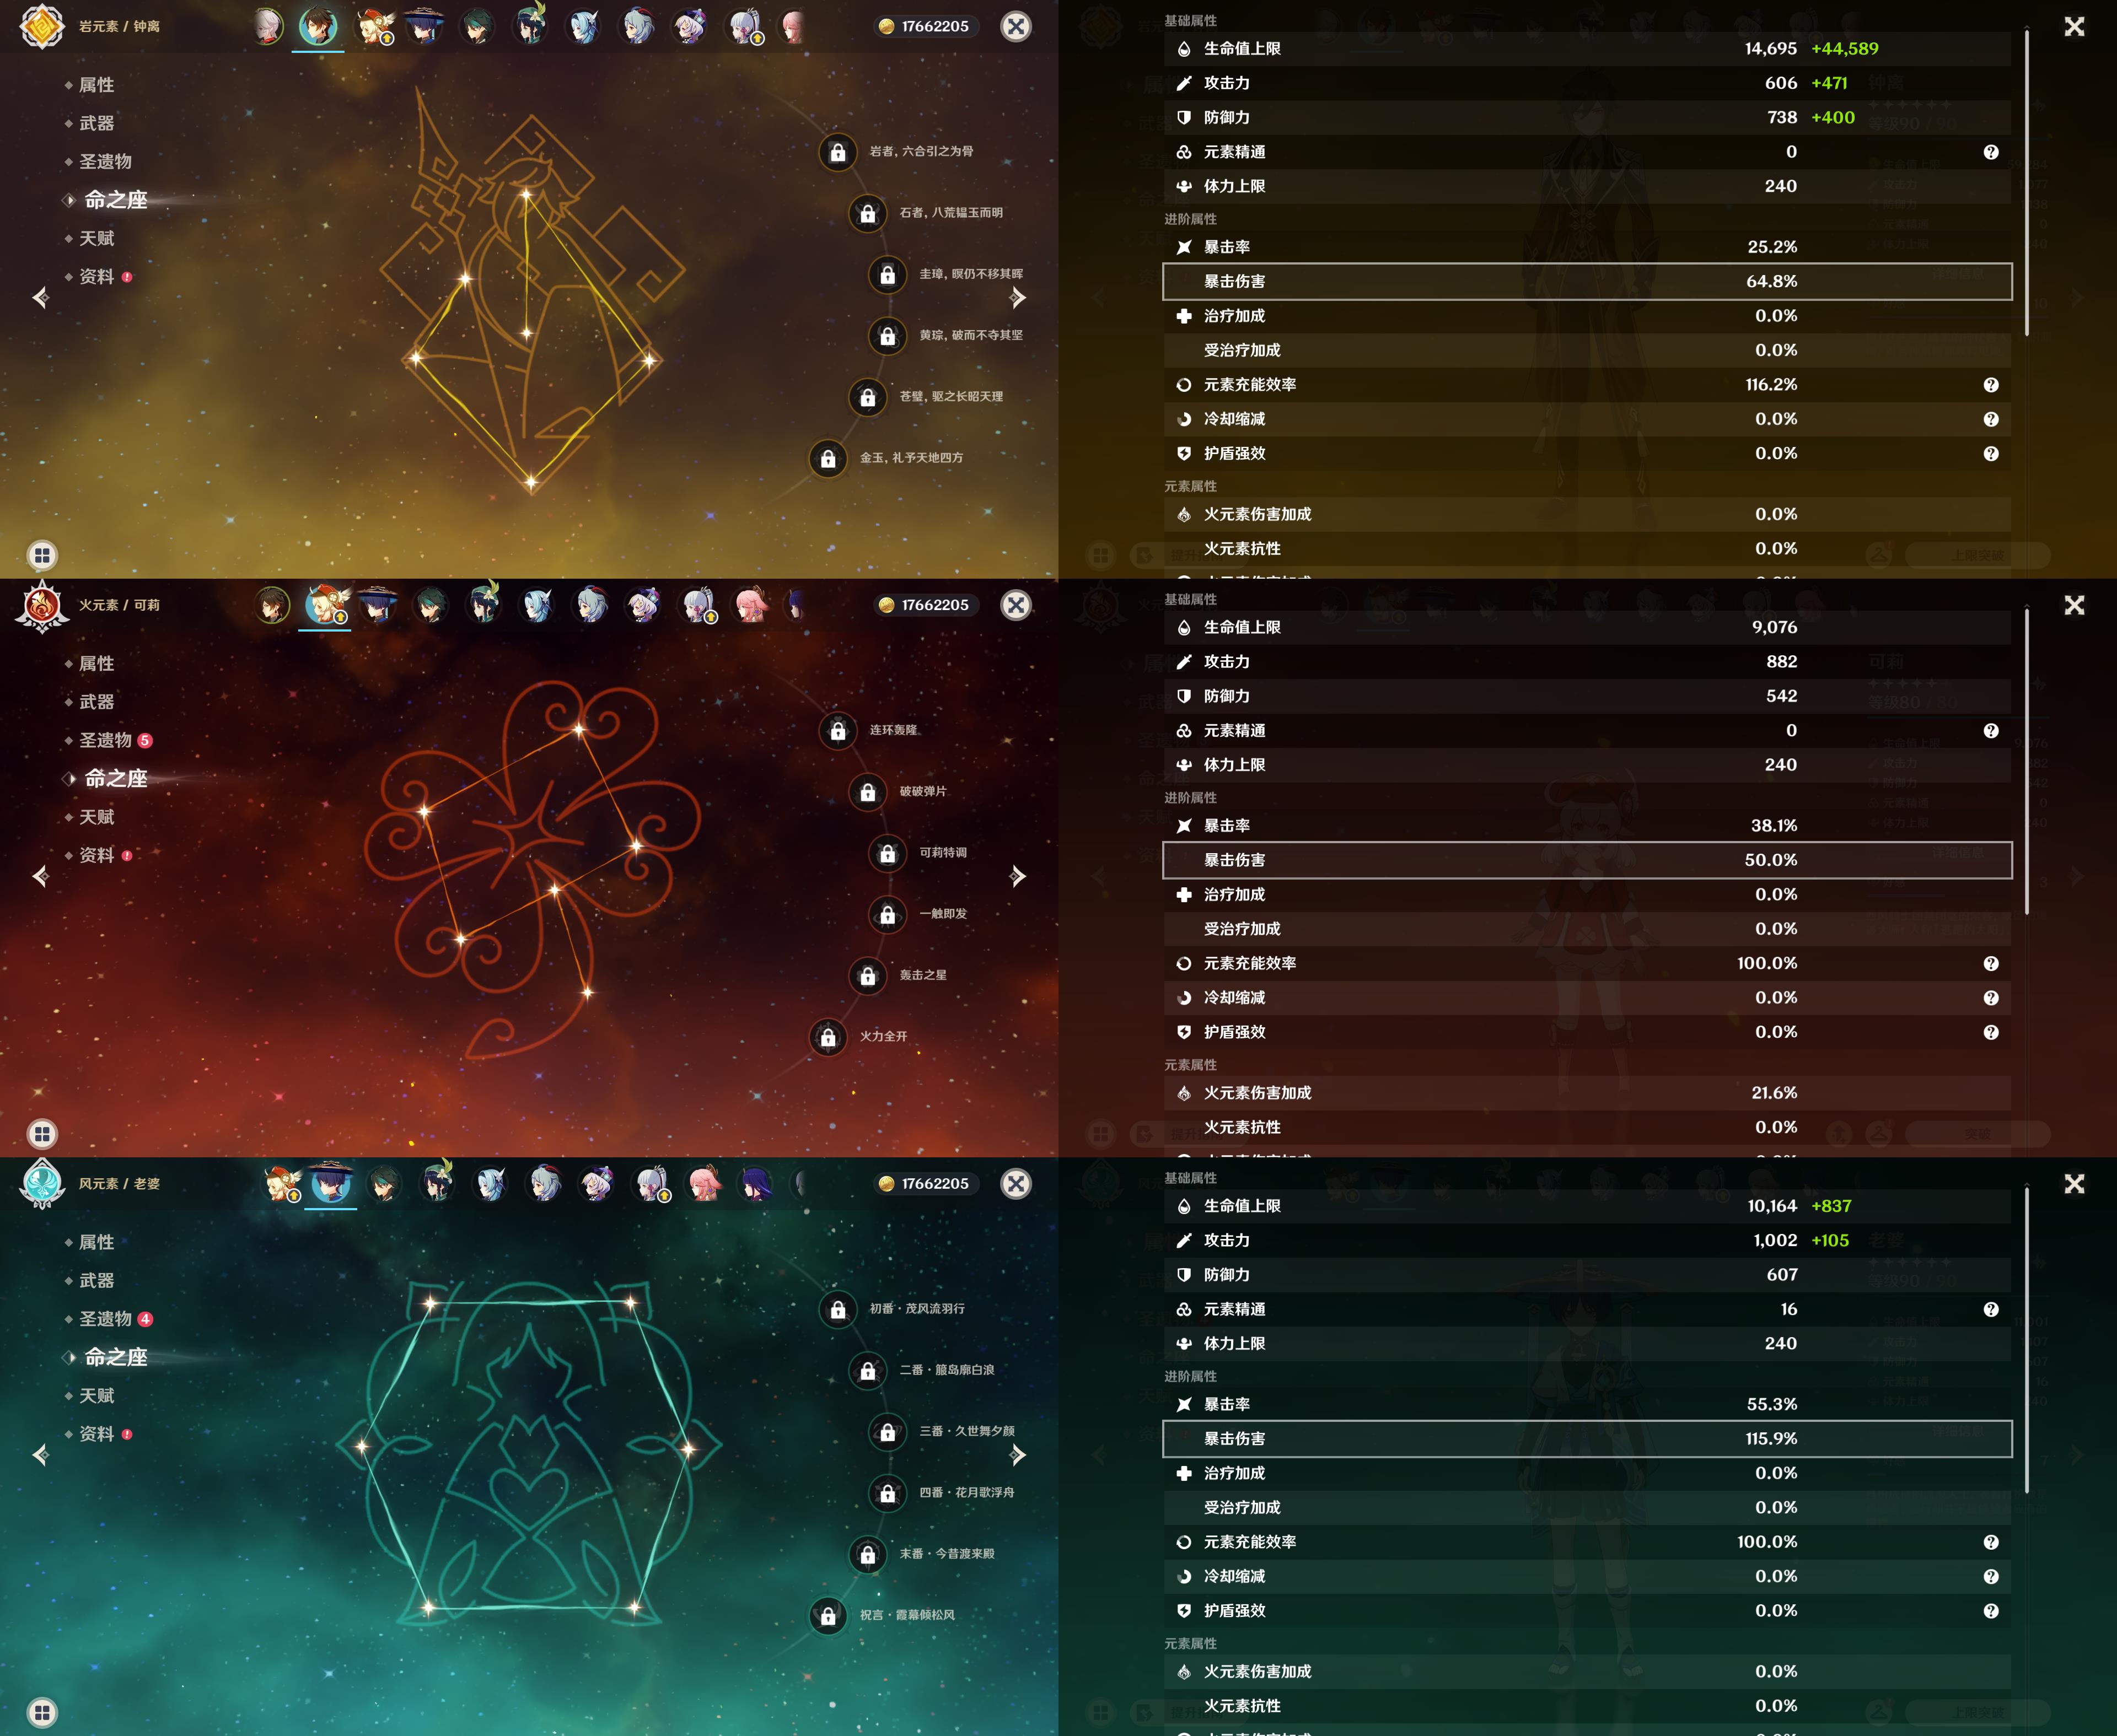Close the 风元素 / 老婆 character screen
Screen dimensions: 2117x1736
pyautogui.click(x=1015, y=1184)
